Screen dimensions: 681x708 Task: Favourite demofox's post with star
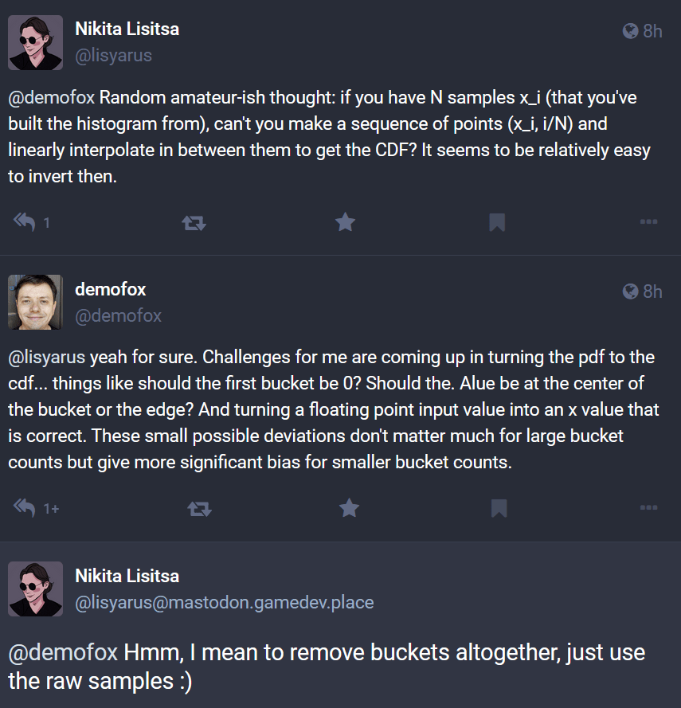(x=349, y=507)
